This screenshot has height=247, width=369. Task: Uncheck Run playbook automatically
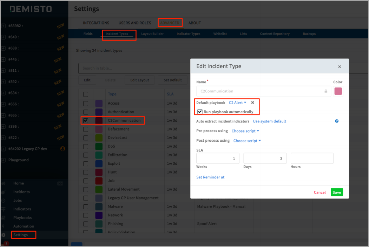click(x=199, y=112)
